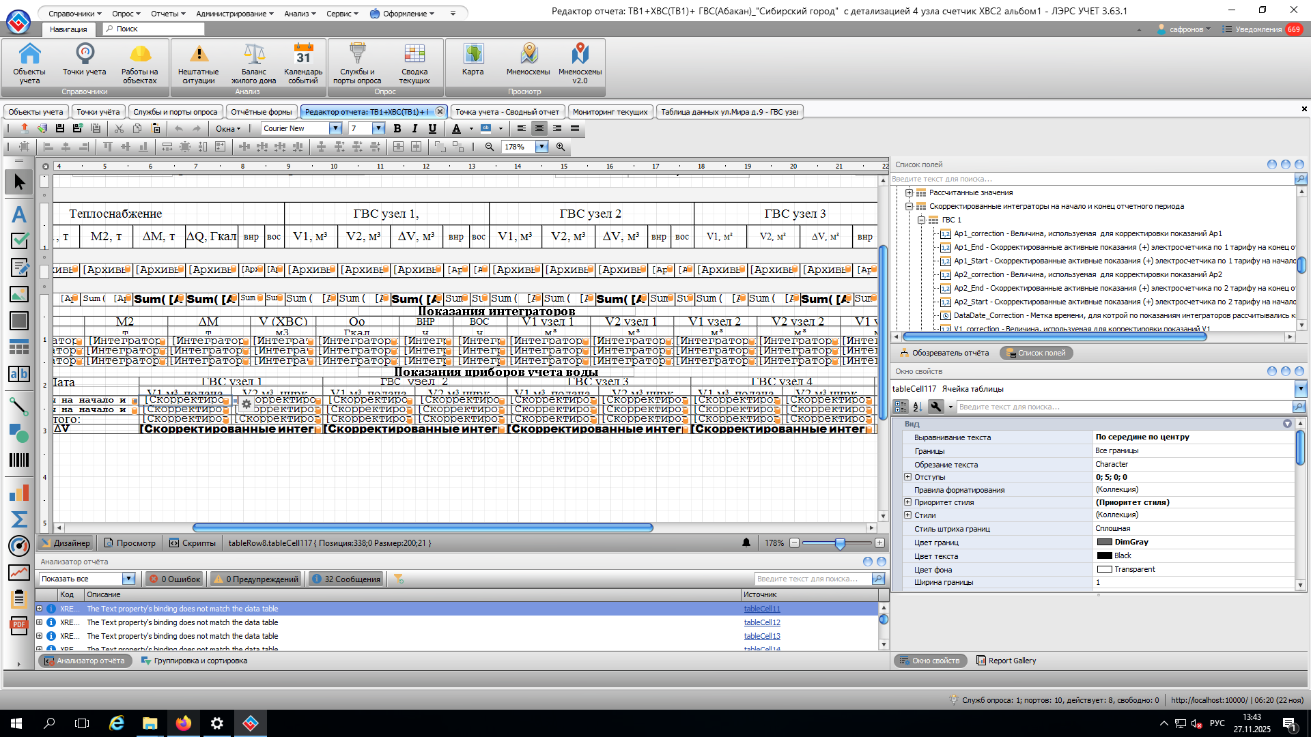
Task: Click the field list search input
Action: (x=1092, y=179)
